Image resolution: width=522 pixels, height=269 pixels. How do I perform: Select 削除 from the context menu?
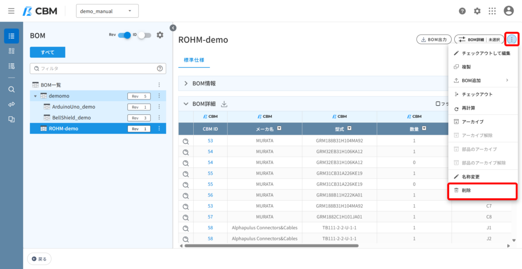coord(483,191)
